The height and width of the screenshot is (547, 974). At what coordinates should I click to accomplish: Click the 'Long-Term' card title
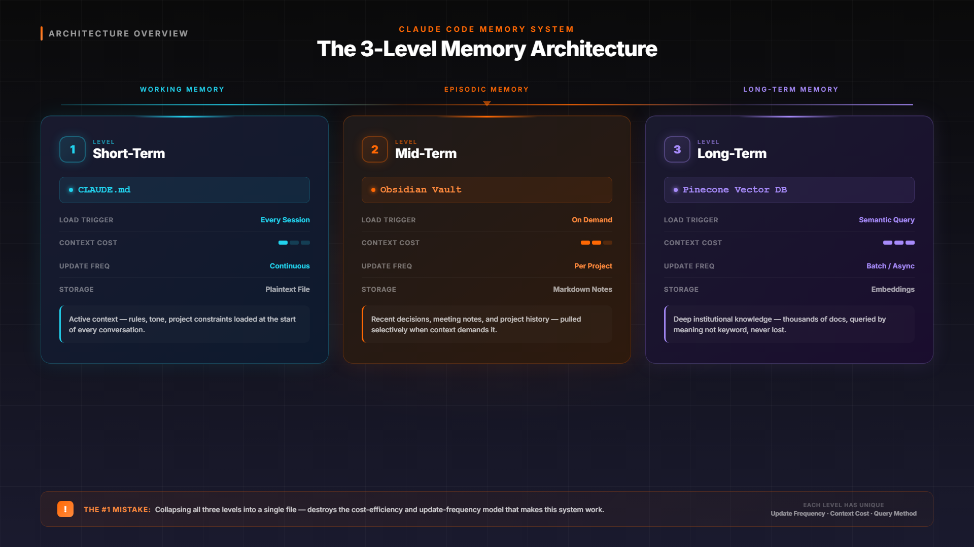point(732,153)
